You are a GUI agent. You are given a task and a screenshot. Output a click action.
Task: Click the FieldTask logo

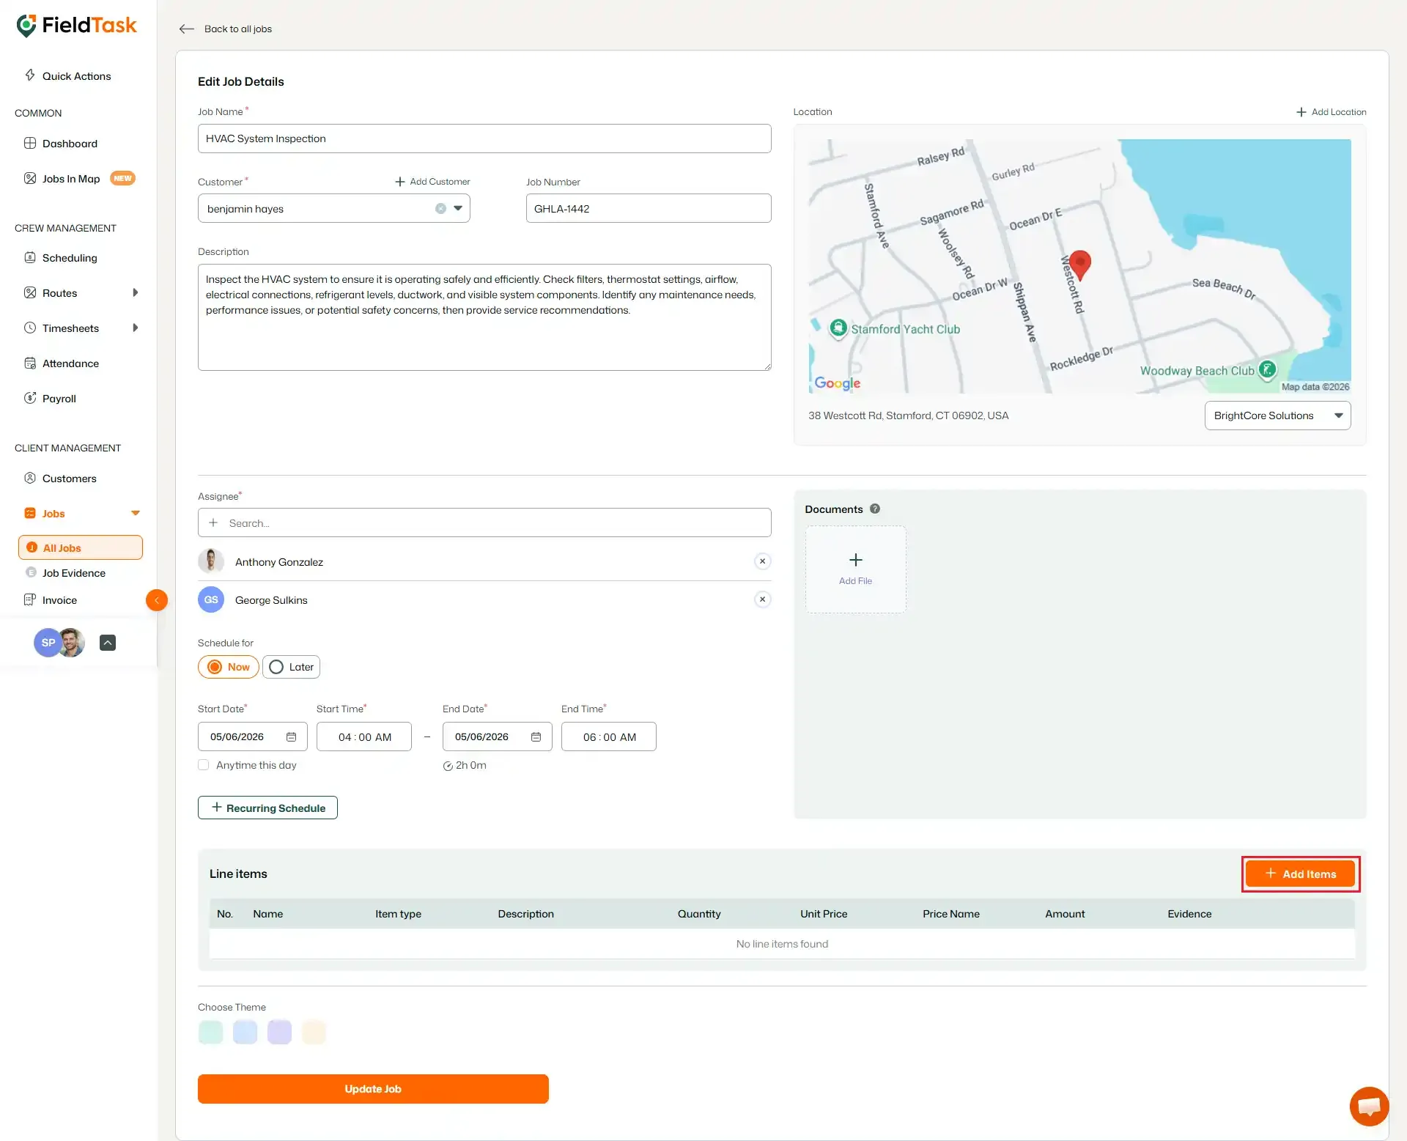coord(76,26)
